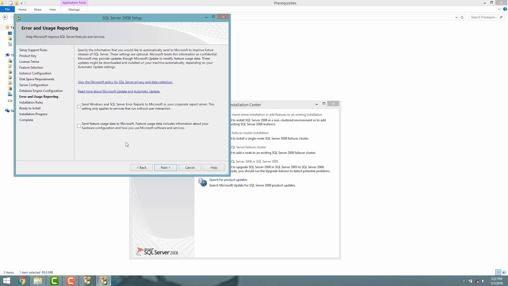Viewport: 508px width, 286px height.
Task: Switch to active SQL setup taskbar icon
Action: (x=104, y=281)
